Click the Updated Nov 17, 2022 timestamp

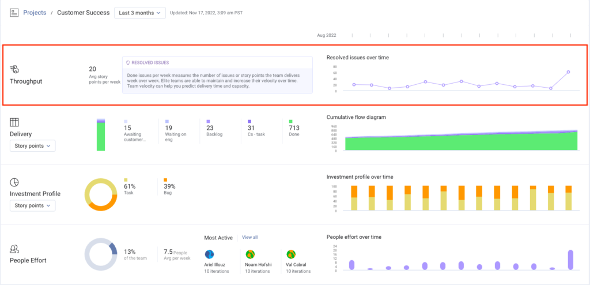[x=206, y=13]
